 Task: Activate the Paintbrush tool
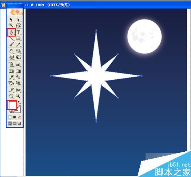click(11, 44)
